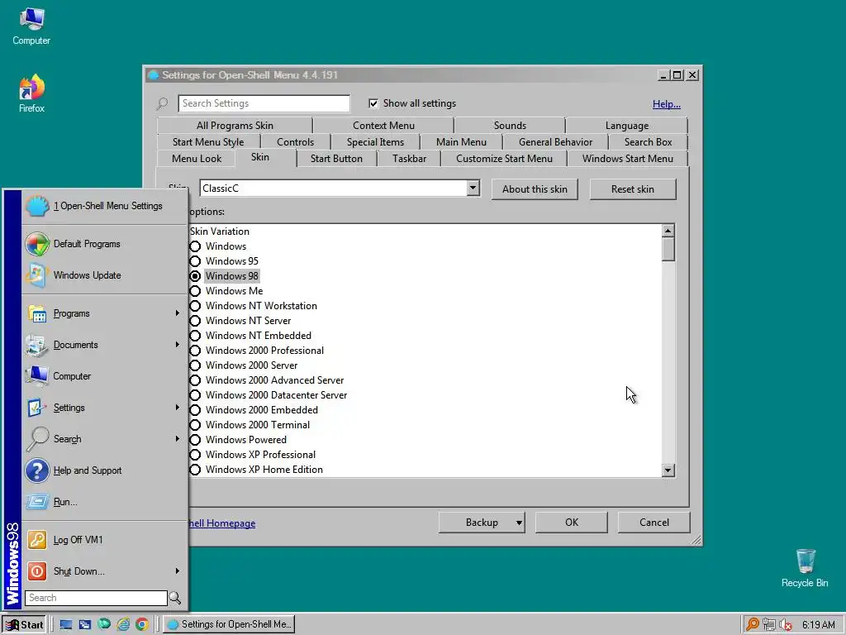Screen dimensions: 846x635
Task: Open the ClassicC skin dropdown
Action: pyautogui.click(x=473, y=188)
